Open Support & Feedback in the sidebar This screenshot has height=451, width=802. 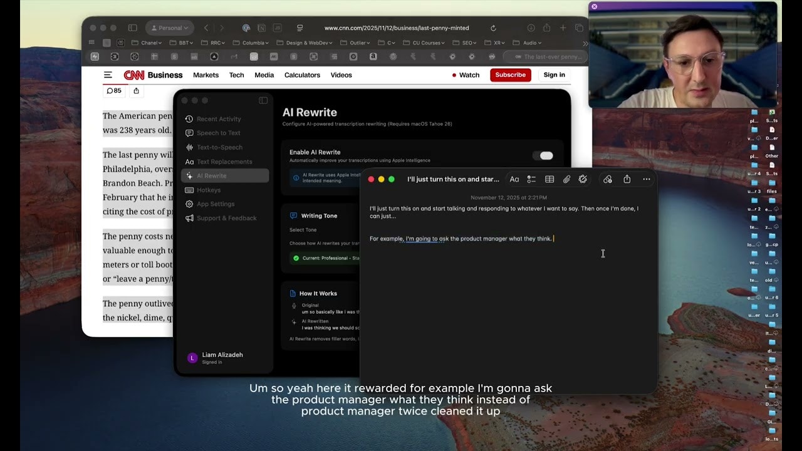[225, 218]
